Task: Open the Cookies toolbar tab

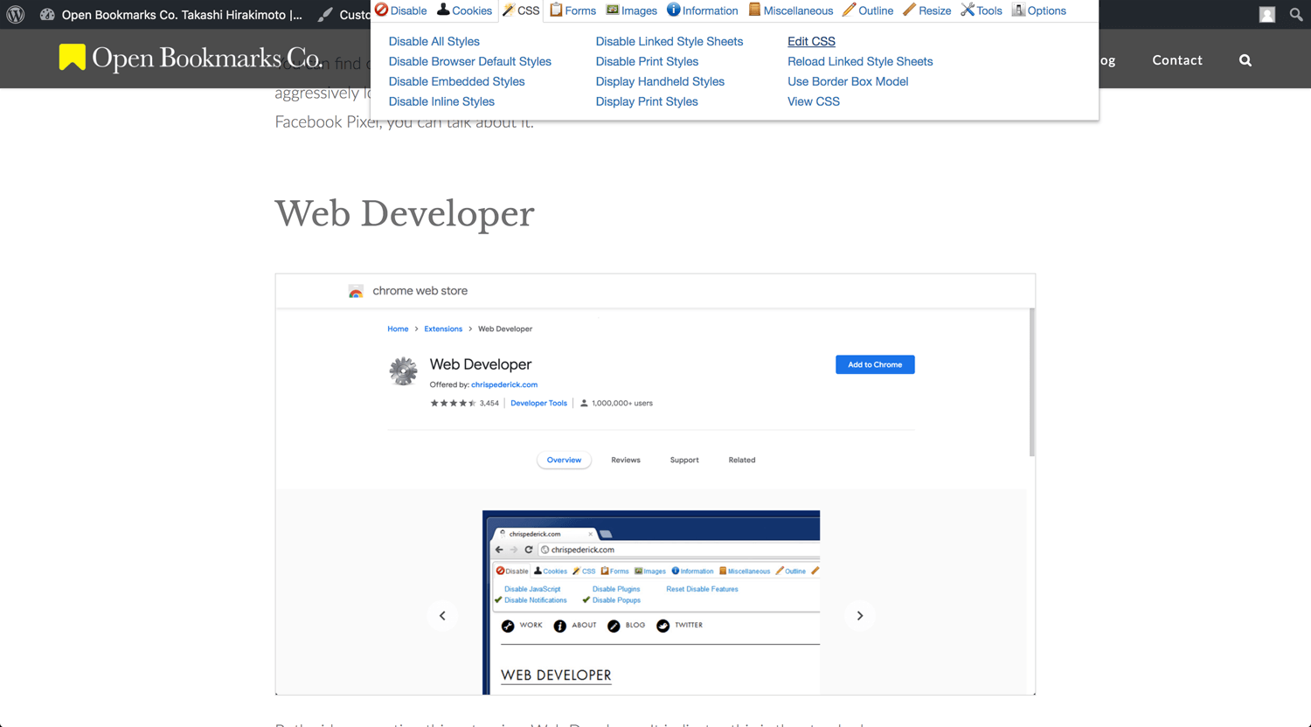Action: pos(464,10)
